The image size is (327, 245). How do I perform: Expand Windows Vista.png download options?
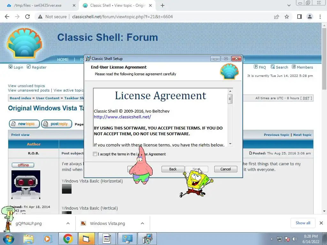142,223
